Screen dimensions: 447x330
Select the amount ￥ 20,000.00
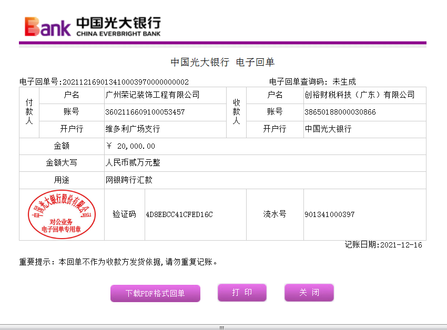pos(130,146)
